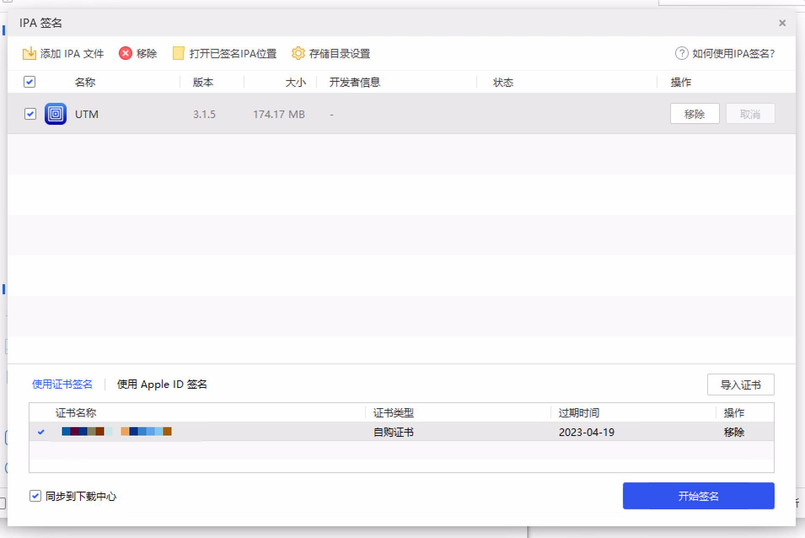Click Remove link for the certificate row
Screen dimensions: 805x538
[x=734, y=432]
